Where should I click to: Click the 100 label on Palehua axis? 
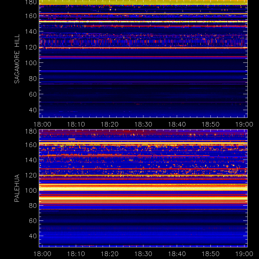pos(31,190)
